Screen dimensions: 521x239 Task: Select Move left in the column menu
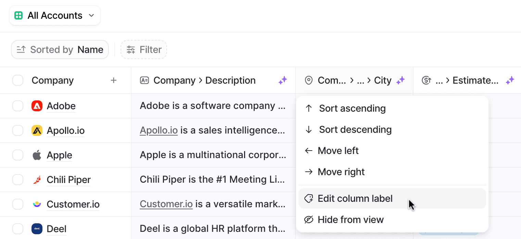(x=392, y=151)
